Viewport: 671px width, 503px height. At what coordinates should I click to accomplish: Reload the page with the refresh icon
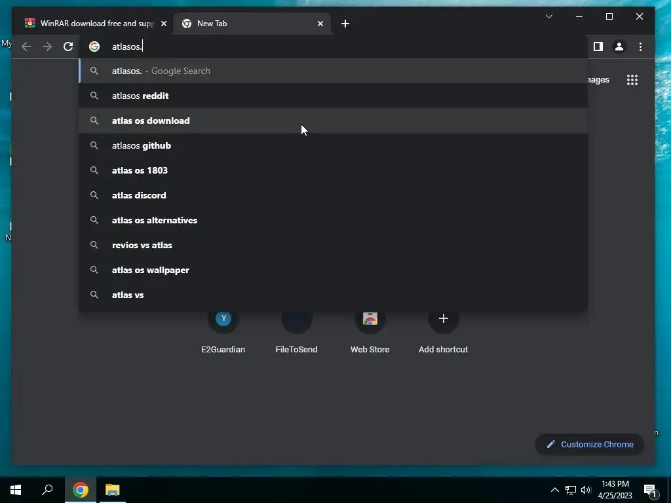pyautogui.click(x=68, y=47)
